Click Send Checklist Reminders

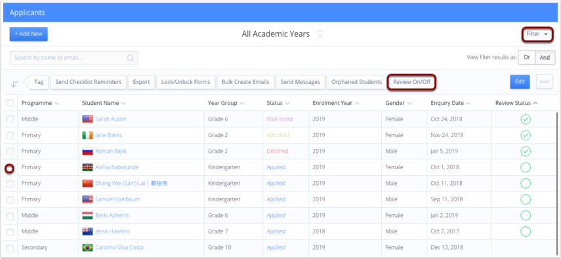pyautogui.click(x=89, y=82)
